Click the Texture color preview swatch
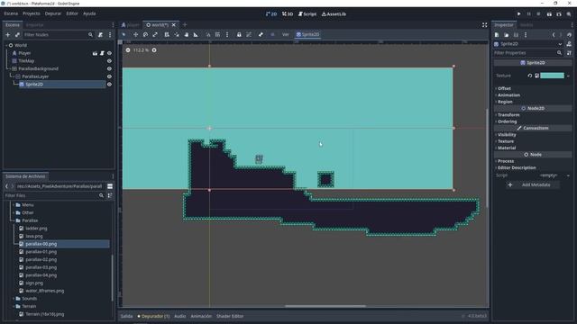Image resolution: width=577 pixels, height=324 pixels. coord(552,76)
